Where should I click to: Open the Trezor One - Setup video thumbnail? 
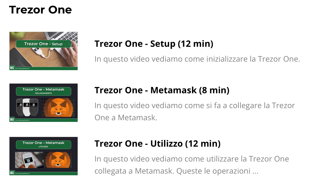44,51
